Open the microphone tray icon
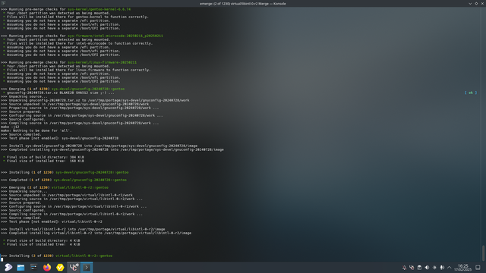 pyautogui.click(x=442, y=268)
